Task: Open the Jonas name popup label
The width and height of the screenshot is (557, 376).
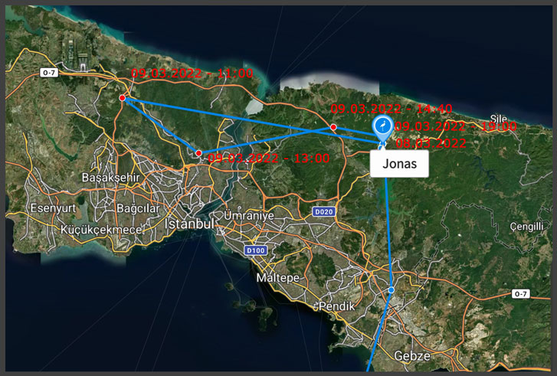Action: (399, 164)
